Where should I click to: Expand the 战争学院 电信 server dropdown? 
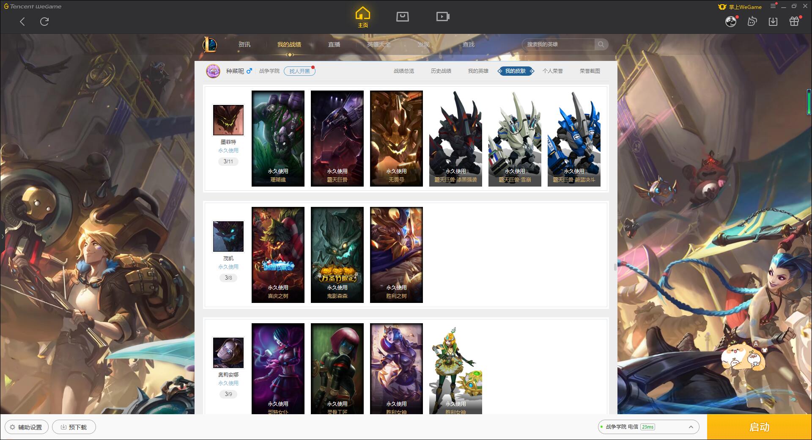pyautogui.click(x=648, y=427)
